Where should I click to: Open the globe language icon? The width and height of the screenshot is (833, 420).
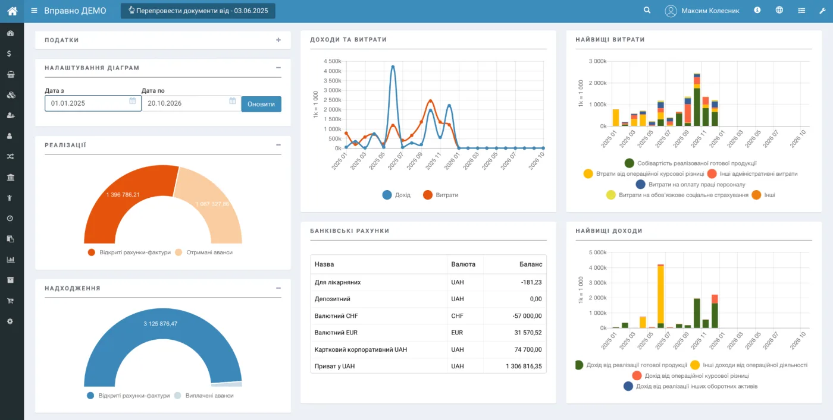[x=779, y=10]
